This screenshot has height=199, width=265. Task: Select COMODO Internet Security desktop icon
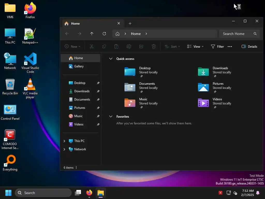pos(10,139)
